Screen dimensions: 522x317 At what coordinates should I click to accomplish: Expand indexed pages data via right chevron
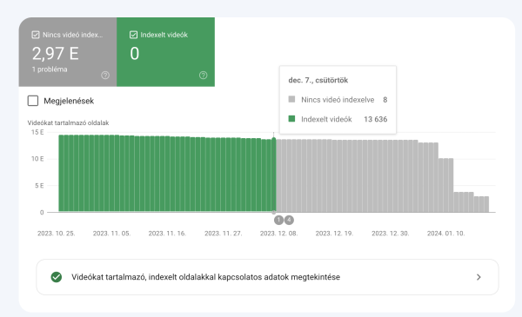[478, 277]
